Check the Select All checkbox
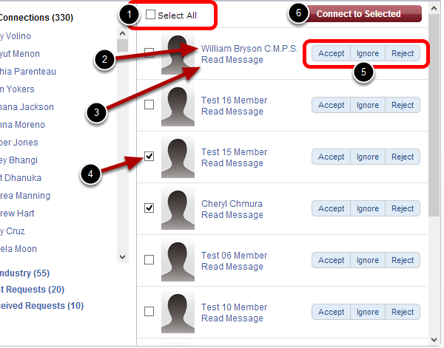This screenshot has width=444, height=348. coord(151,15)
